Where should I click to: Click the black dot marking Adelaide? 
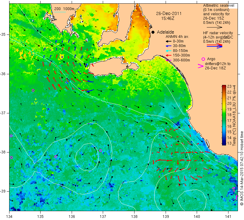[x=153, y=32]
